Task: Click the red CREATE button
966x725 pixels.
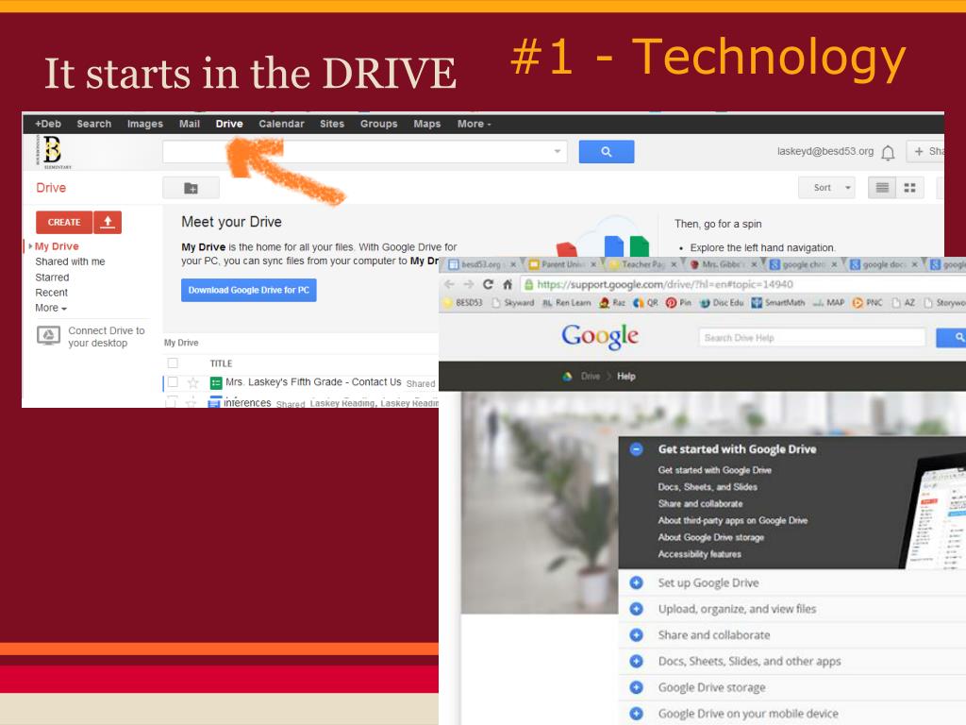Action: [x=64, y=222]
